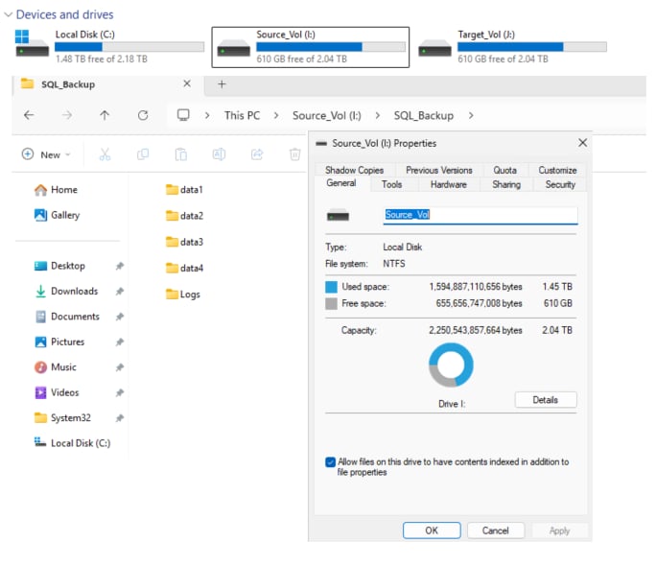Expand chevron after SQL_Backup breadcrumb
656x566 pixels.
click(x=471, y=115)
